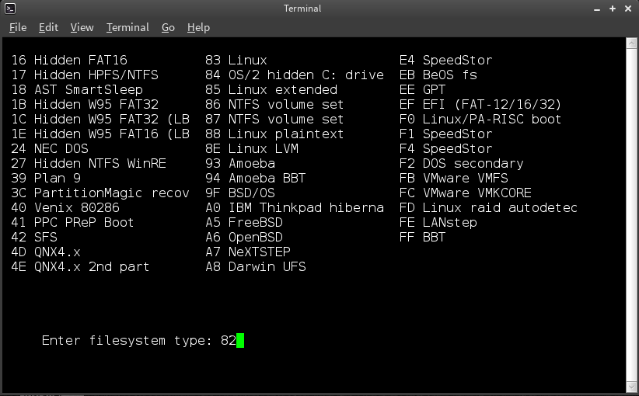Click the 'Terminal' window title text
Screen dimensions: 639x396
pyautogui.click(x=302, y=9)
